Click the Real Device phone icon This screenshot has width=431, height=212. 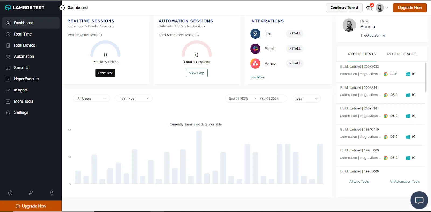8,45
